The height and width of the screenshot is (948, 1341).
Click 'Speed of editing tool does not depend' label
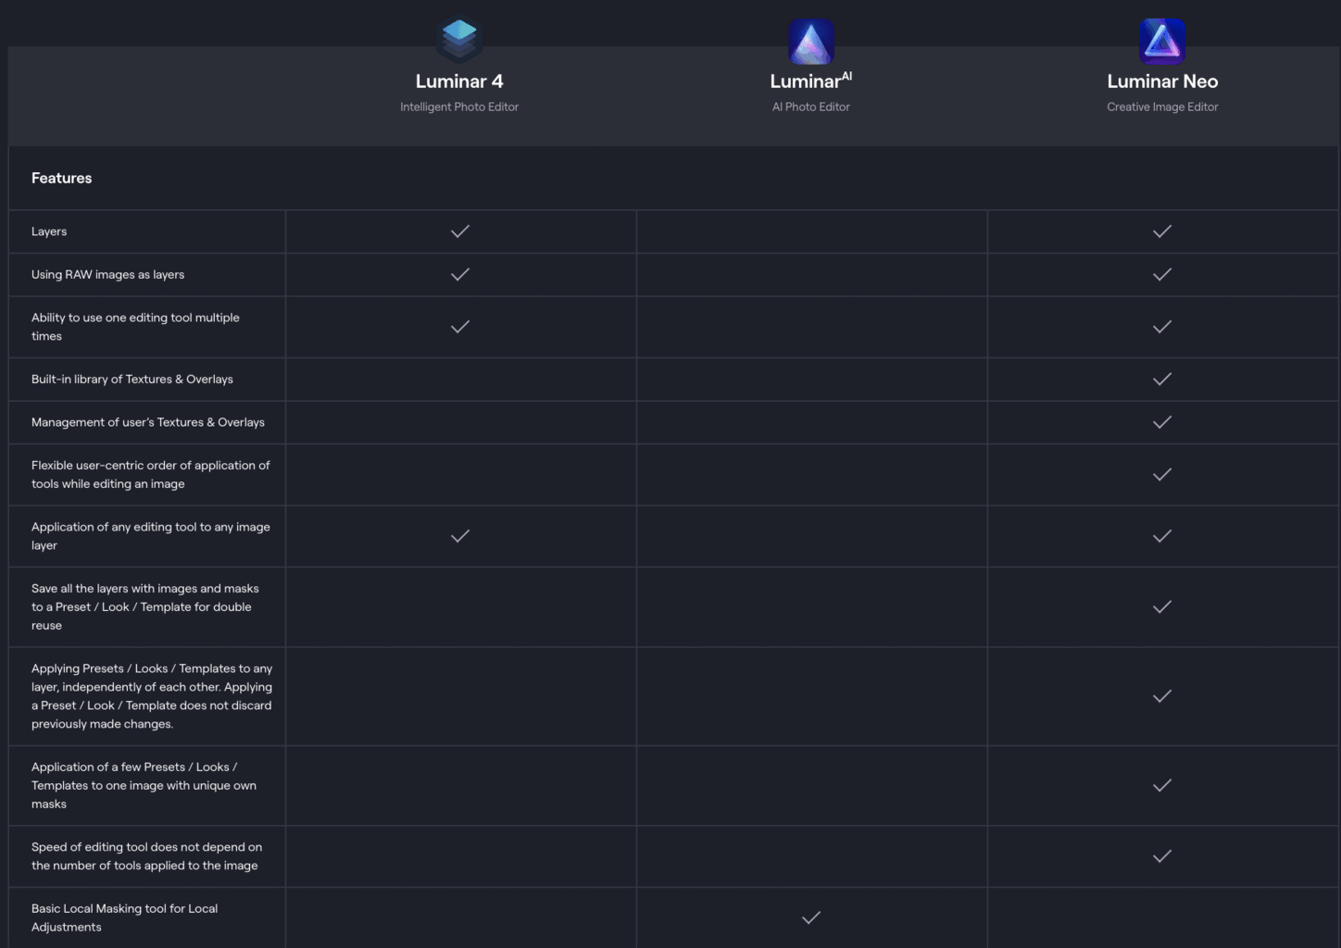(146, 856)
